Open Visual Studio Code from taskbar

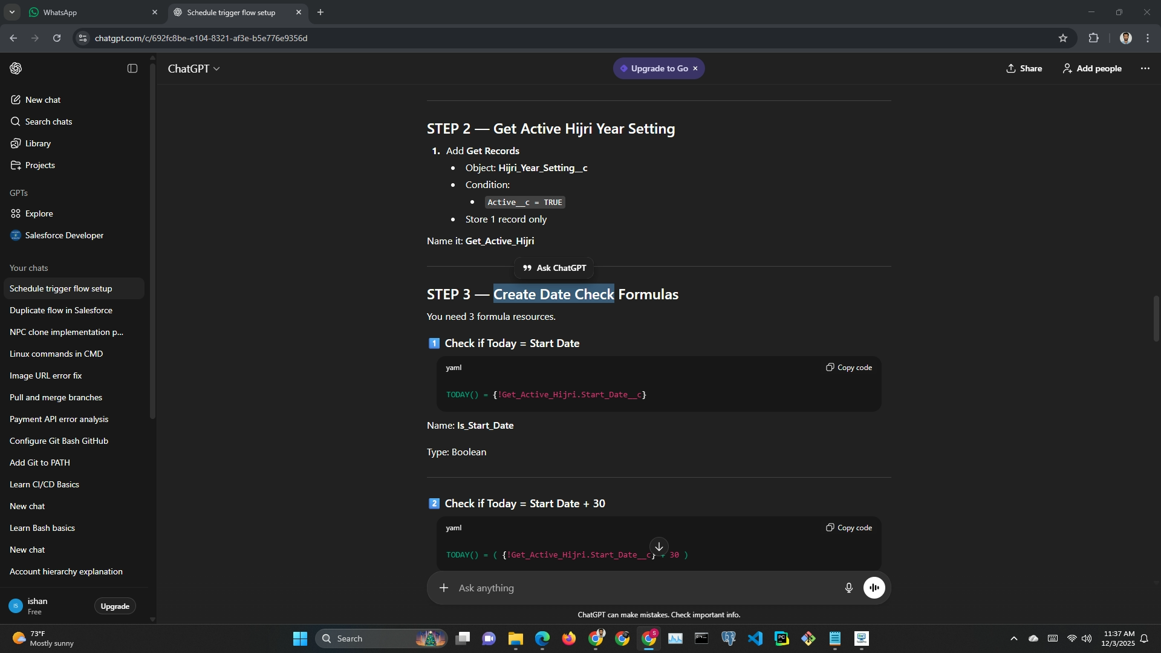tap(755, 638)
